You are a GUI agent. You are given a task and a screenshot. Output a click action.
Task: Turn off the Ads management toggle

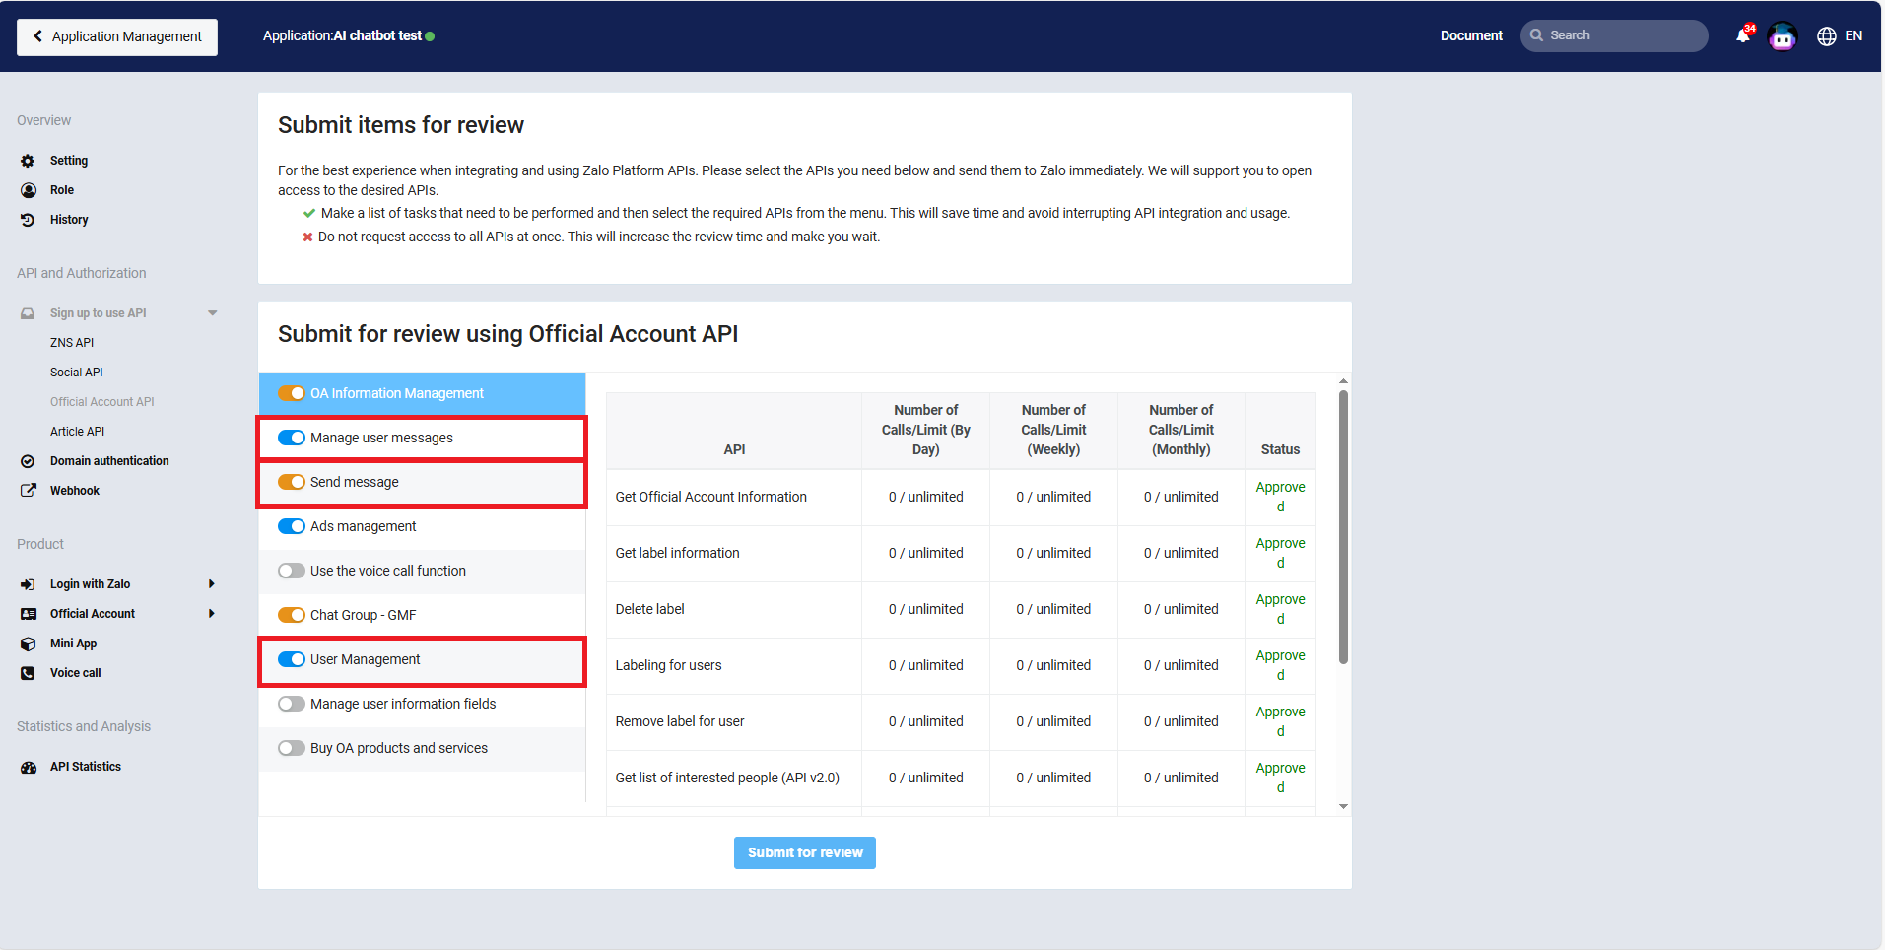292,526
